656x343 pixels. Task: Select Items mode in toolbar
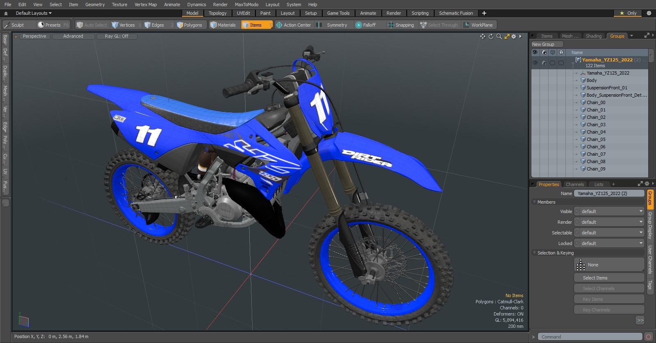pyautogui.click(x=257, y=25)
